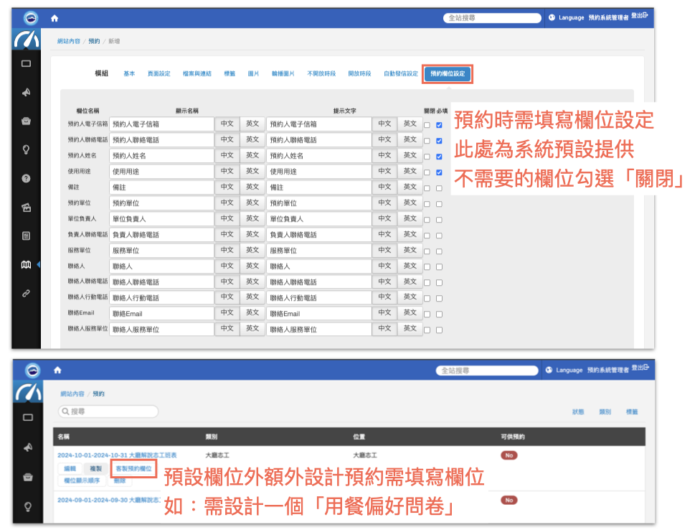Image resolution: width=700 pixels, height=530 pixels.
Task: Switch to the 頁面設定 tab
Action: [x=159, y=74]
